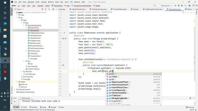This screenshot has width=198, height=111.
Task: Click override gutter icon at line 26
Action: (63, 65)
